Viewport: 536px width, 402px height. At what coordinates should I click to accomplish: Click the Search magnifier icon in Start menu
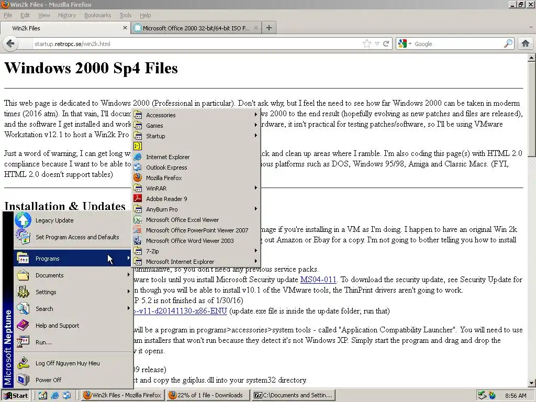23,309
